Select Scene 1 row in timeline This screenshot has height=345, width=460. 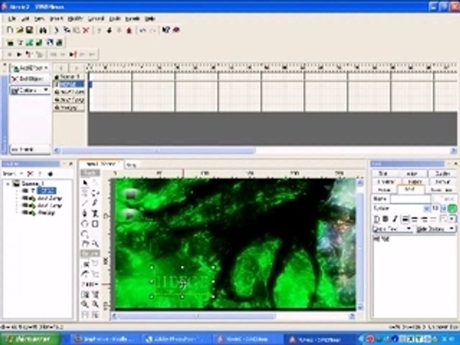point(69,77)
